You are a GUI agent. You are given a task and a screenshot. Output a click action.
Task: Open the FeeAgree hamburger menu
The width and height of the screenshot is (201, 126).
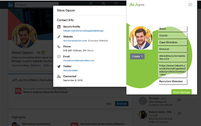tap(190, 4)
